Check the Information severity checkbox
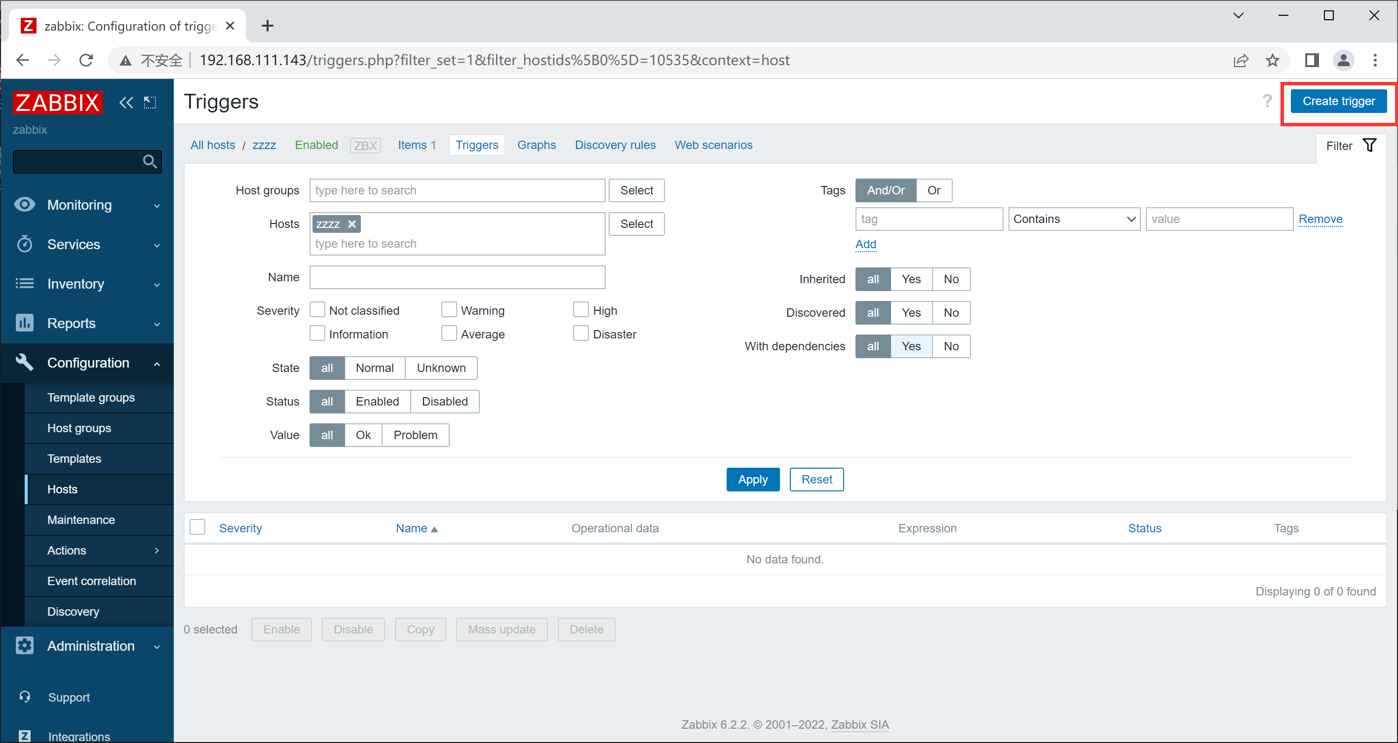The width and height of the screenshot is (1398, 743). (x=317, y=334)
